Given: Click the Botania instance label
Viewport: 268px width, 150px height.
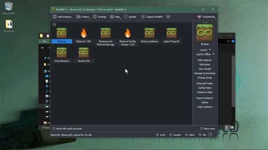Looking at the screenshot, I should click(62, 41).
